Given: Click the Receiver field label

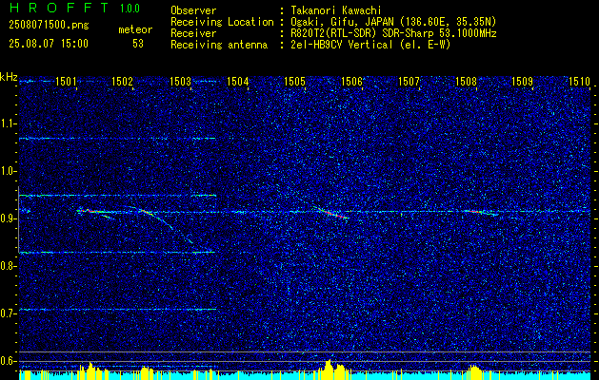Looking at the screenshot, I should click(x=193, y=33).
